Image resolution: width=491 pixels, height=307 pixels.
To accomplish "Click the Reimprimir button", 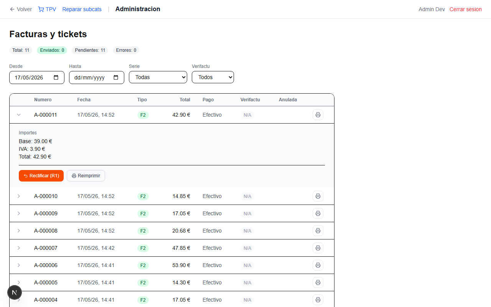I will pyautogui.click(x=86, y=176).
